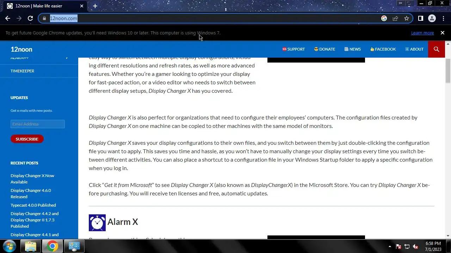Focus the Email Address field
Viewport: 451px width, 253px height.
[38, 124]
